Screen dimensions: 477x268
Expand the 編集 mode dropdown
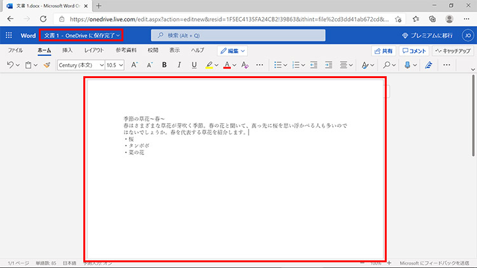point(232,50)
